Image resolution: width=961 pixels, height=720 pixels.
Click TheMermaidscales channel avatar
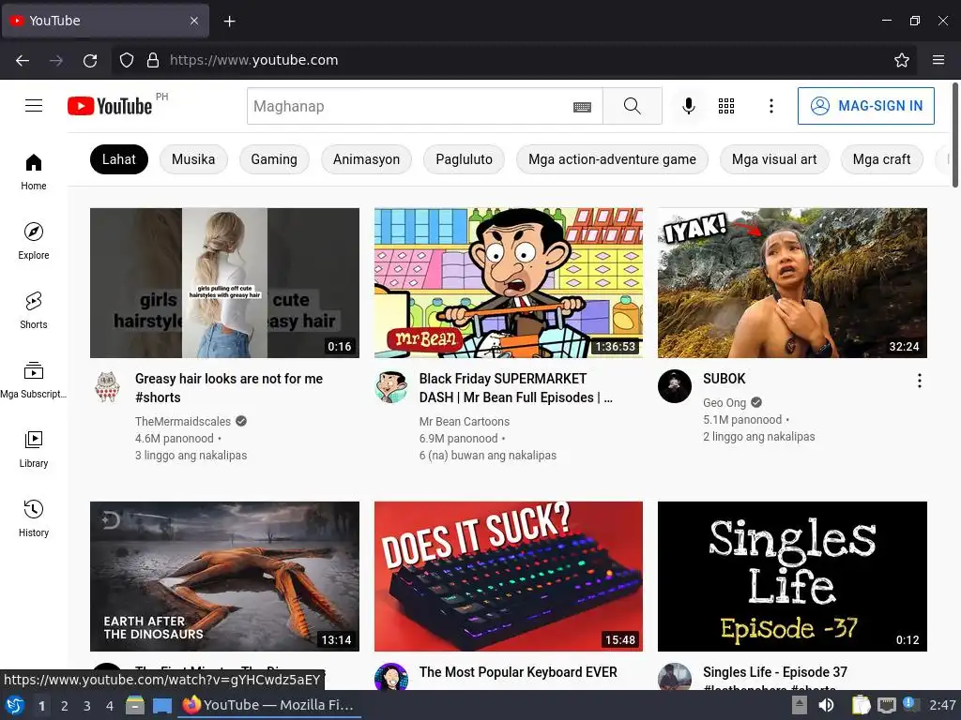click(x=107, y=386)
